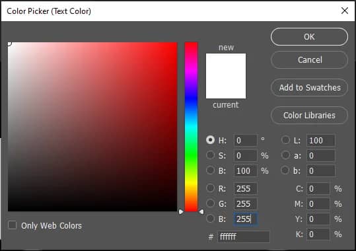Screen dimensions: 356x251
Task: Enable the Only Web Colors checkbox
Action: coord(13,225)
